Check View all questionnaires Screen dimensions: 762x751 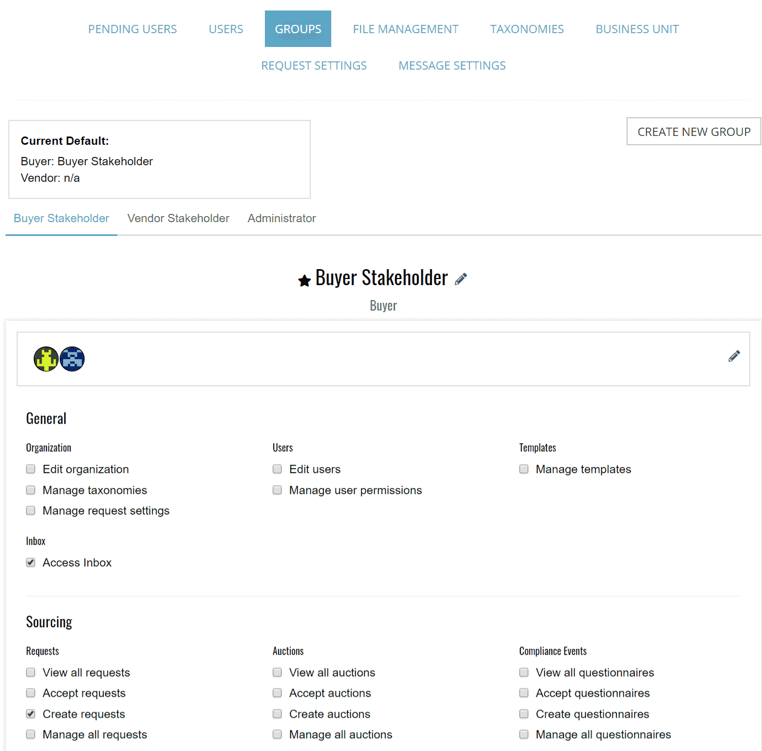[x=524, y=673]
